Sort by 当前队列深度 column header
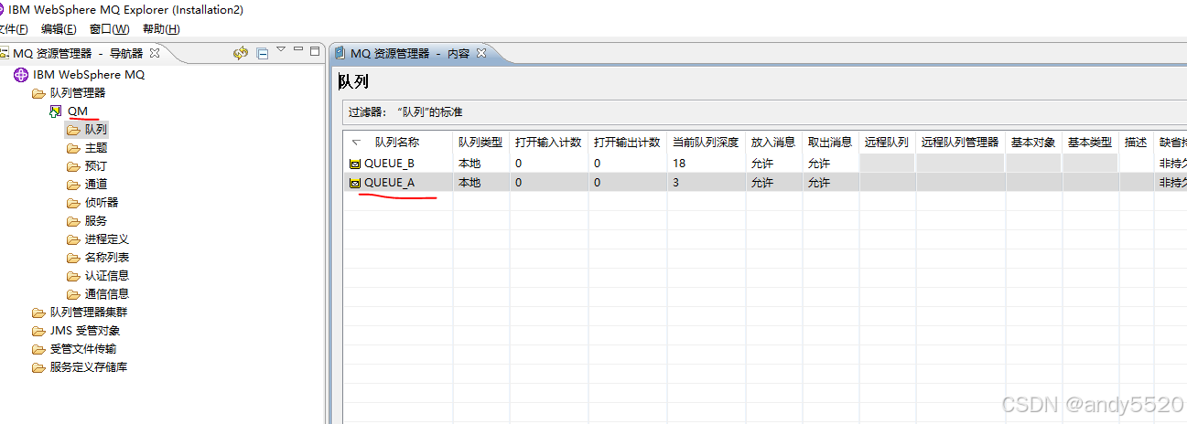This screenshot has height=424, width=1187. coord(706,143)
